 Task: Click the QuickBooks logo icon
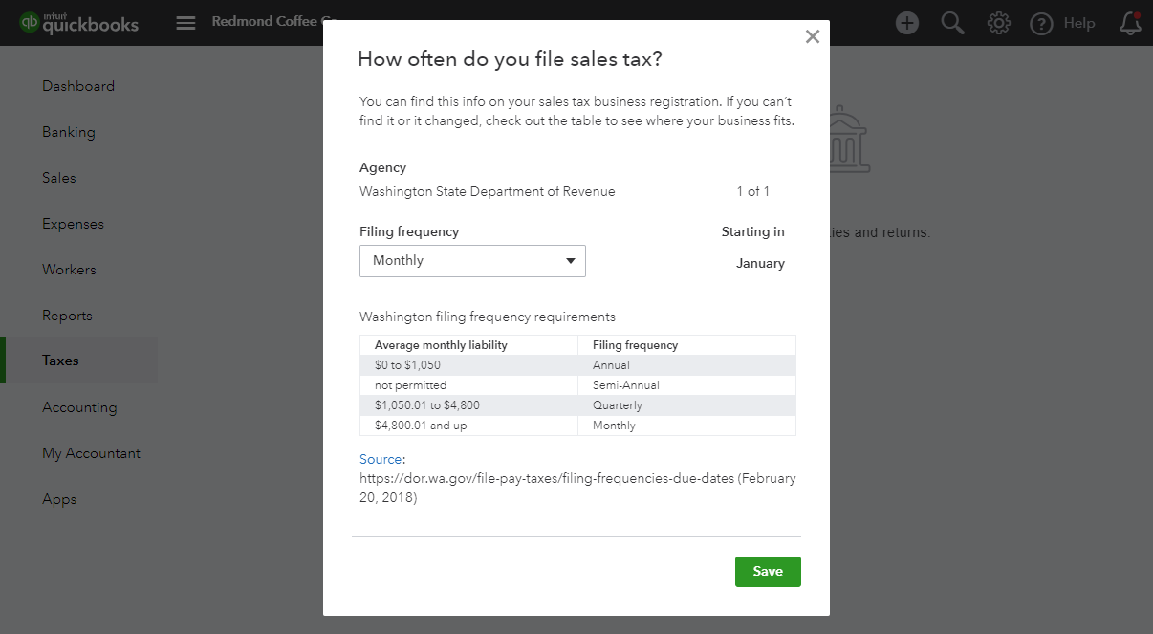(30, 23)
